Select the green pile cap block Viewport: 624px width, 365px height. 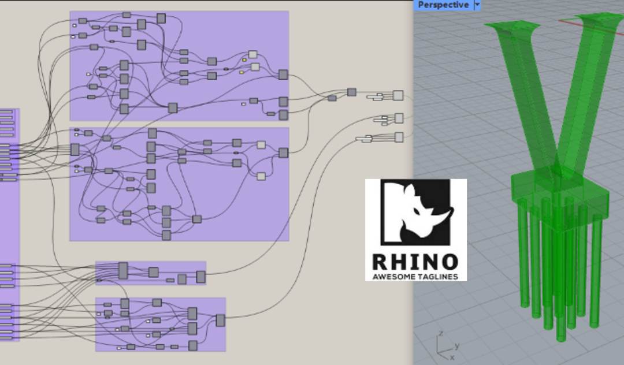point(560,199)
